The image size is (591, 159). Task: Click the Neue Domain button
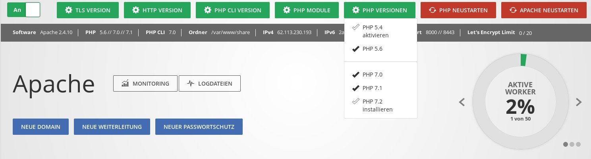[x=41, y=127]
